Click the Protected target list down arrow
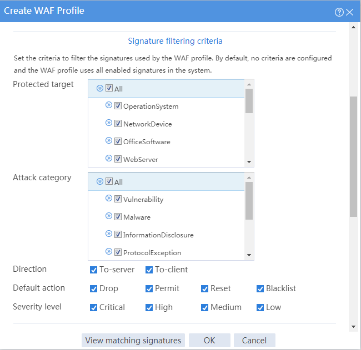Viewport: 361px width, 350px height. point(249,162)
